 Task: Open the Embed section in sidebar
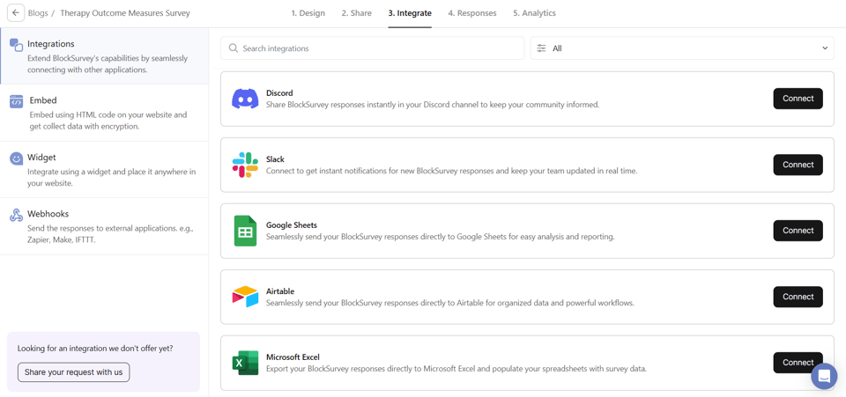pyautogui.click(x=104, y=113)
